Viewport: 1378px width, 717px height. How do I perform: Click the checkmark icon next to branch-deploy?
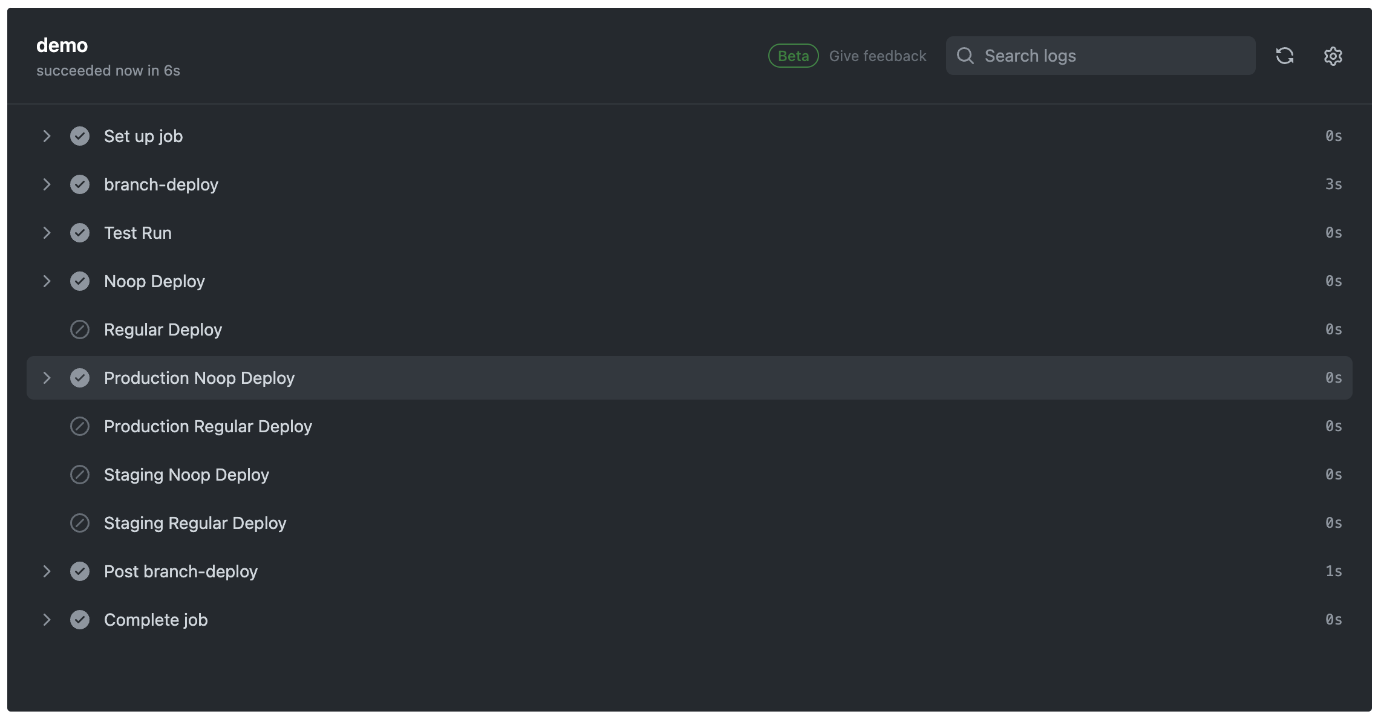(x=80, y=184)
